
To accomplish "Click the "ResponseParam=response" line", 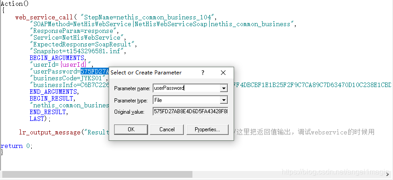I will [74, 31].
